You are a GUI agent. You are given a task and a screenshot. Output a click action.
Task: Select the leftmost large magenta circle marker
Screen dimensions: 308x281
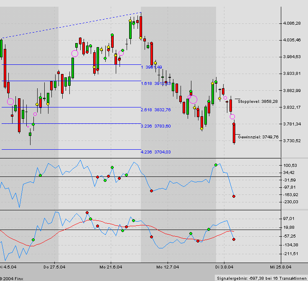point(10,101)
